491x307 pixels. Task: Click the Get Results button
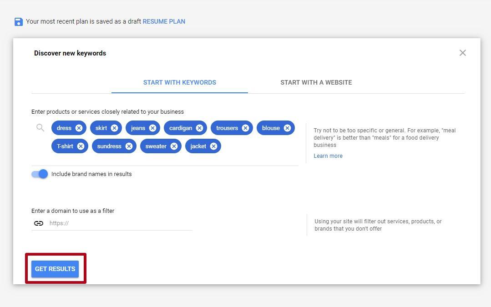click(55, 269)
